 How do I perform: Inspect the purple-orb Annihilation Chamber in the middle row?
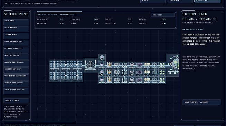[139, 73]
